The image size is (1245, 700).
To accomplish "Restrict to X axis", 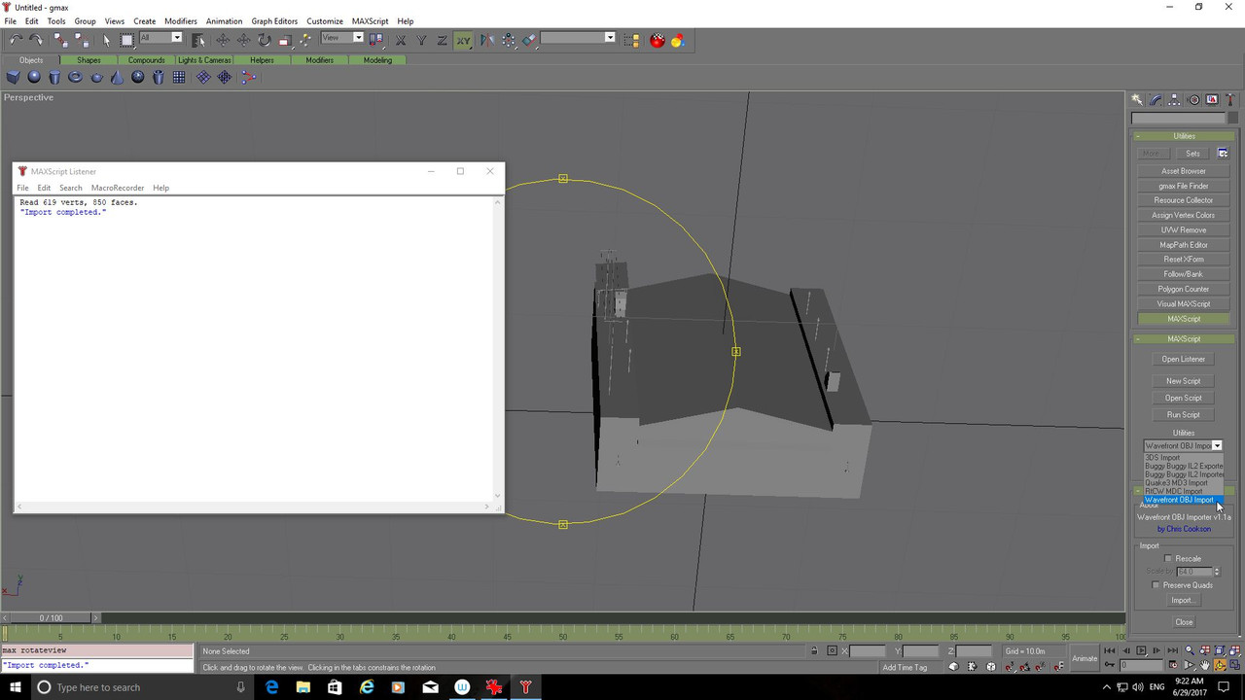I will tap(401, 39).
